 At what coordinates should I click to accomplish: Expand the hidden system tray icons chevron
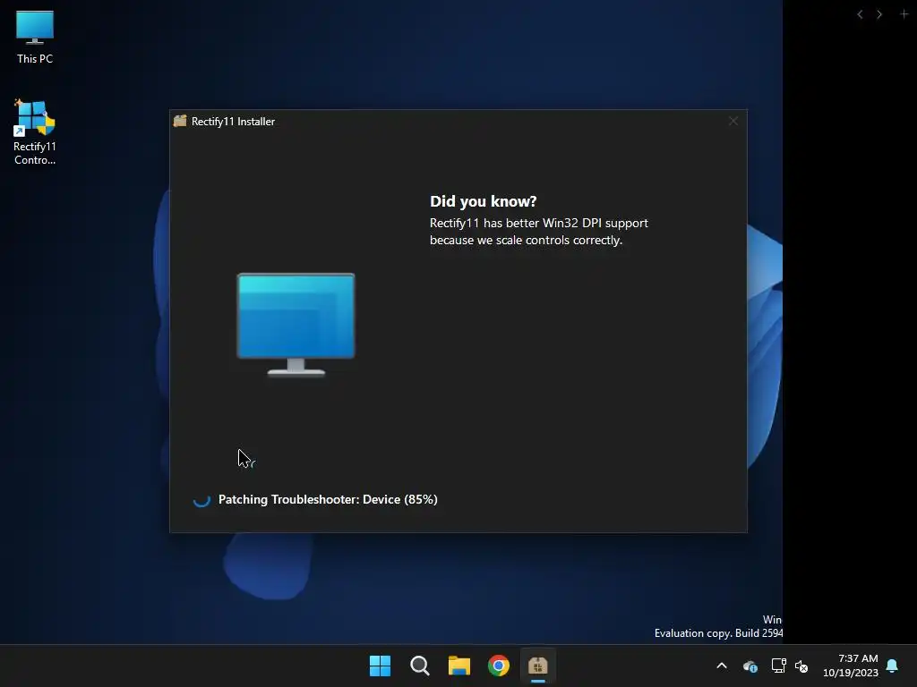(722, 666)
